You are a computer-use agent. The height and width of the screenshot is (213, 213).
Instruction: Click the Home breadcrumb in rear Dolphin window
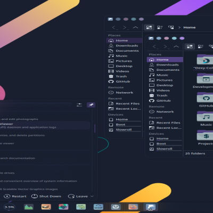click(190, 28)
